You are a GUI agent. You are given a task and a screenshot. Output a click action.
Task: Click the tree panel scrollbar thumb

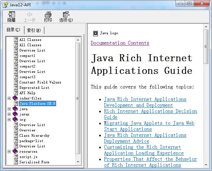click(78, 98)
